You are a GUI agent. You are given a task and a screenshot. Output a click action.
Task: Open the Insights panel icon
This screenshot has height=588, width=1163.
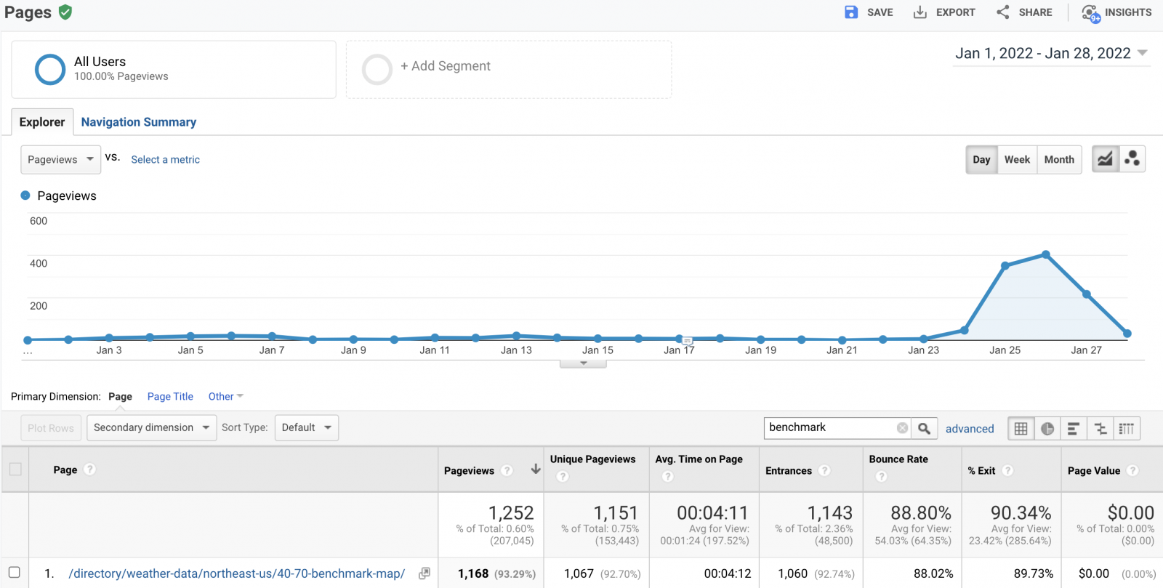coord(1090,13)
